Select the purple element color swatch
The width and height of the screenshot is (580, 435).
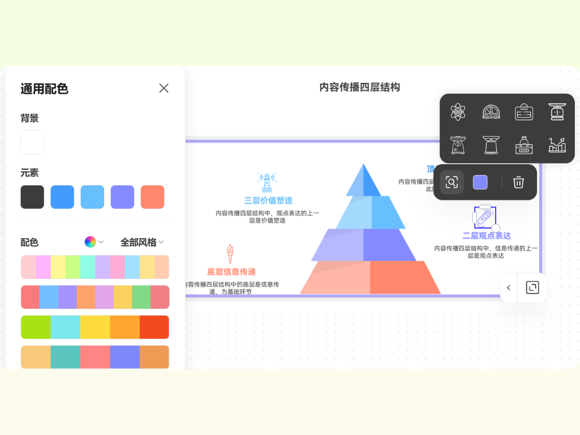click(x=122, y=197)
